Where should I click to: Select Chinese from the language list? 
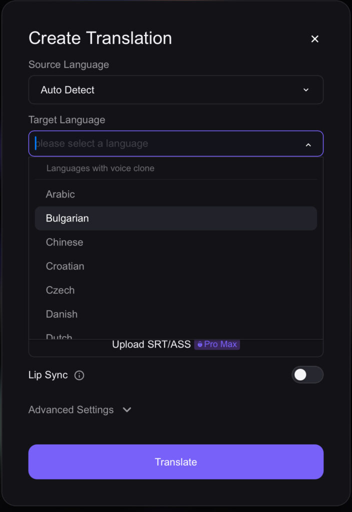tap(64, 242)
